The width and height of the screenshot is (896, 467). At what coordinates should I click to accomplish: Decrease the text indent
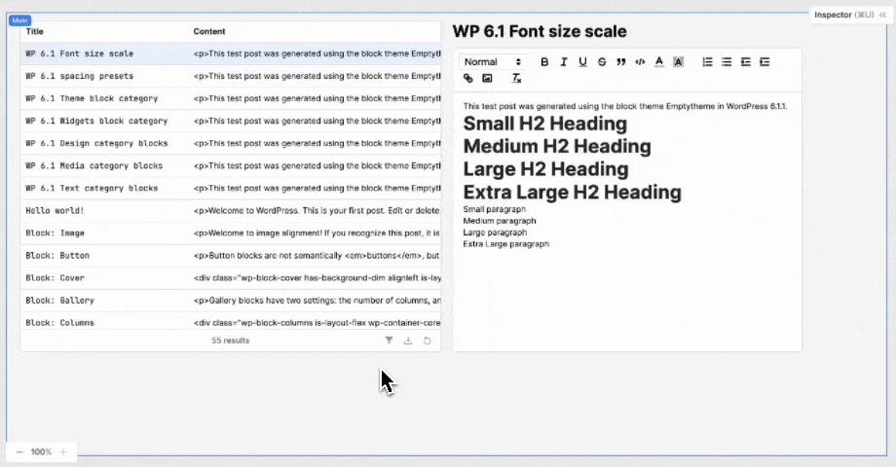pyautogui.click(x=746, y=62)
